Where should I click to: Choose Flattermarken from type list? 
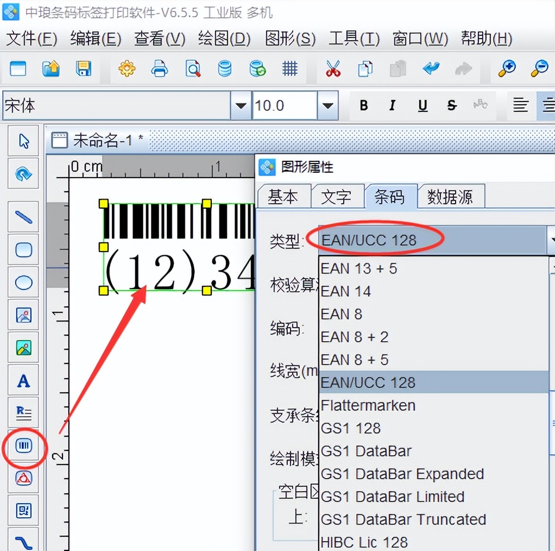pos(433,405)
